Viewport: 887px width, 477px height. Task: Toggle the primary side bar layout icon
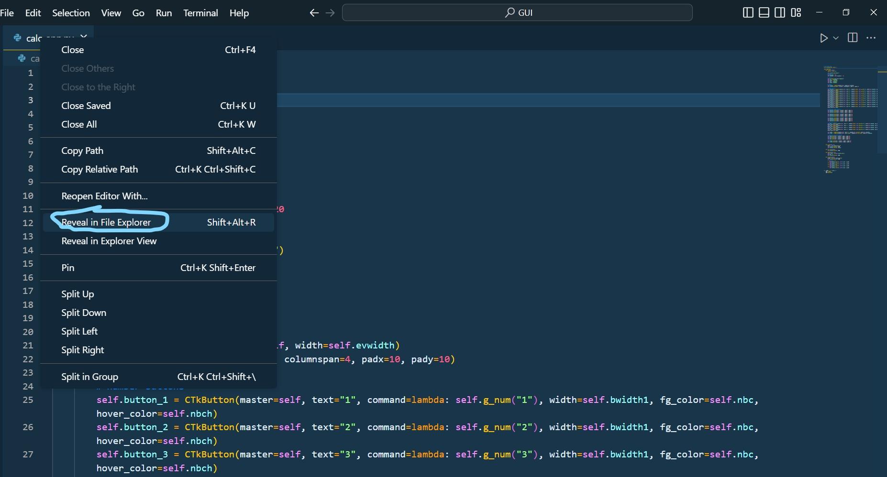coord(748,12)
